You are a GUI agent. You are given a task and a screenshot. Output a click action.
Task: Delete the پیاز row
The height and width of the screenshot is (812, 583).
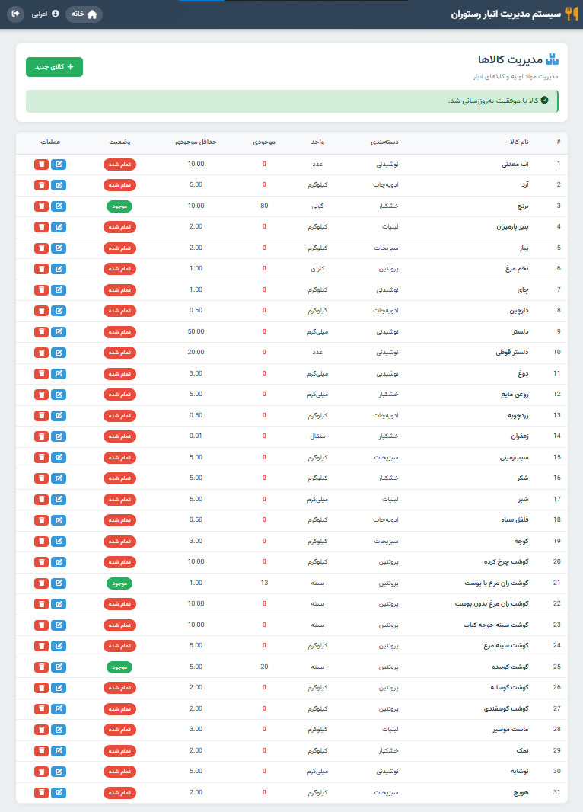[x=41, y=248]
